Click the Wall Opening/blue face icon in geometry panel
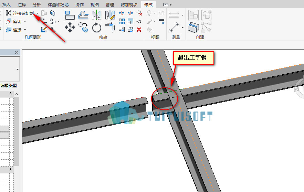The width and height of the screenshot is (304, 192). point(53,13)
